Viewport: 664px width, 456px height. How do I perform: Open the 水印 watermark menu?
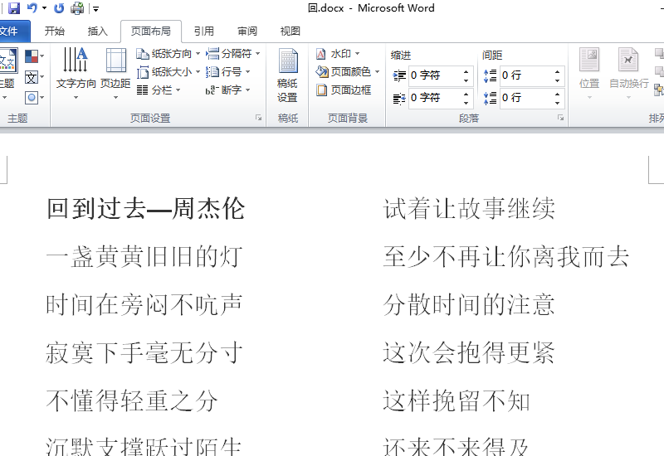[338, 54]
